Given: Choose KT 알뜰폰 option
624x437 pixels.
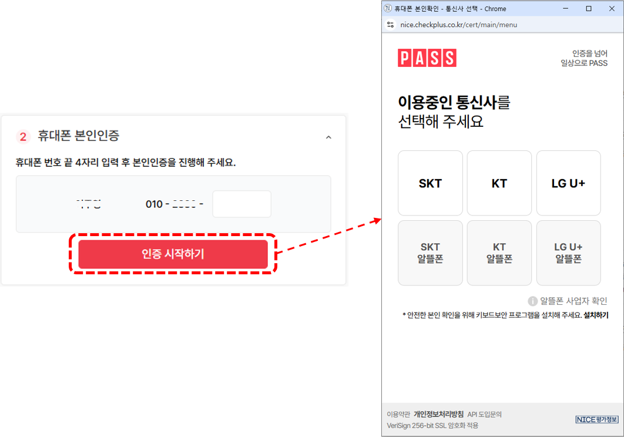Looking at the screenshot, I should coord(499,253).
